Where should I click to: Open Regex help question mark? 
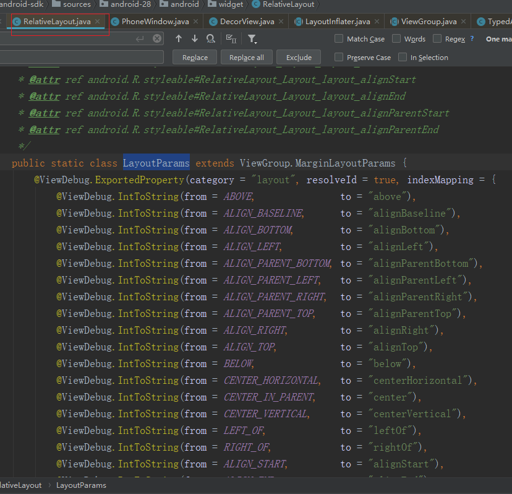coord(472,38)
